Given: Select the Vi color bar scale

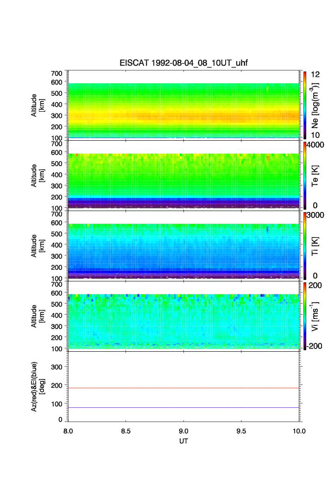Looking at the screenshot, I should pos(305,316).
